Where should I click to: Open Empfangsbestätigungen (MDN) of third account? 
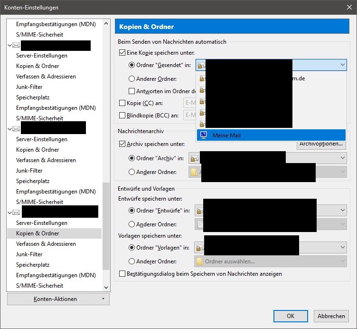tap(56, 275)
